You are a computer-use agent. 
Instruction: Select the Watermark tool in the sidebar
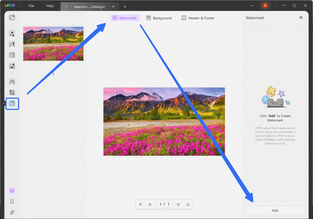tap(12, 104)
